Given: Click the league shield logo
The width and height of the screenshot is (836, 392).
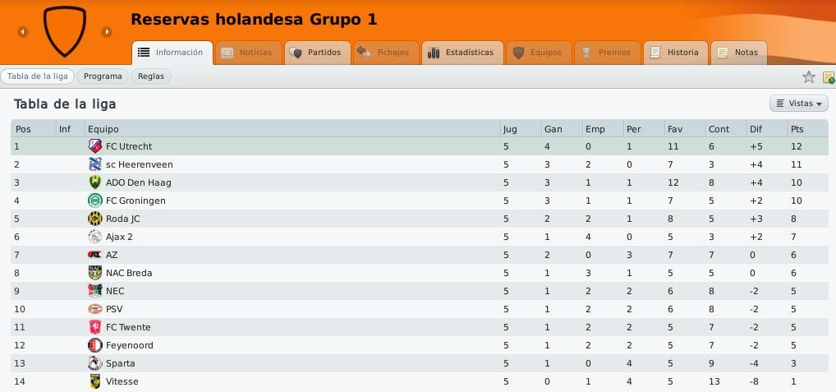Looking at the screenshot, I should [65, 31].
